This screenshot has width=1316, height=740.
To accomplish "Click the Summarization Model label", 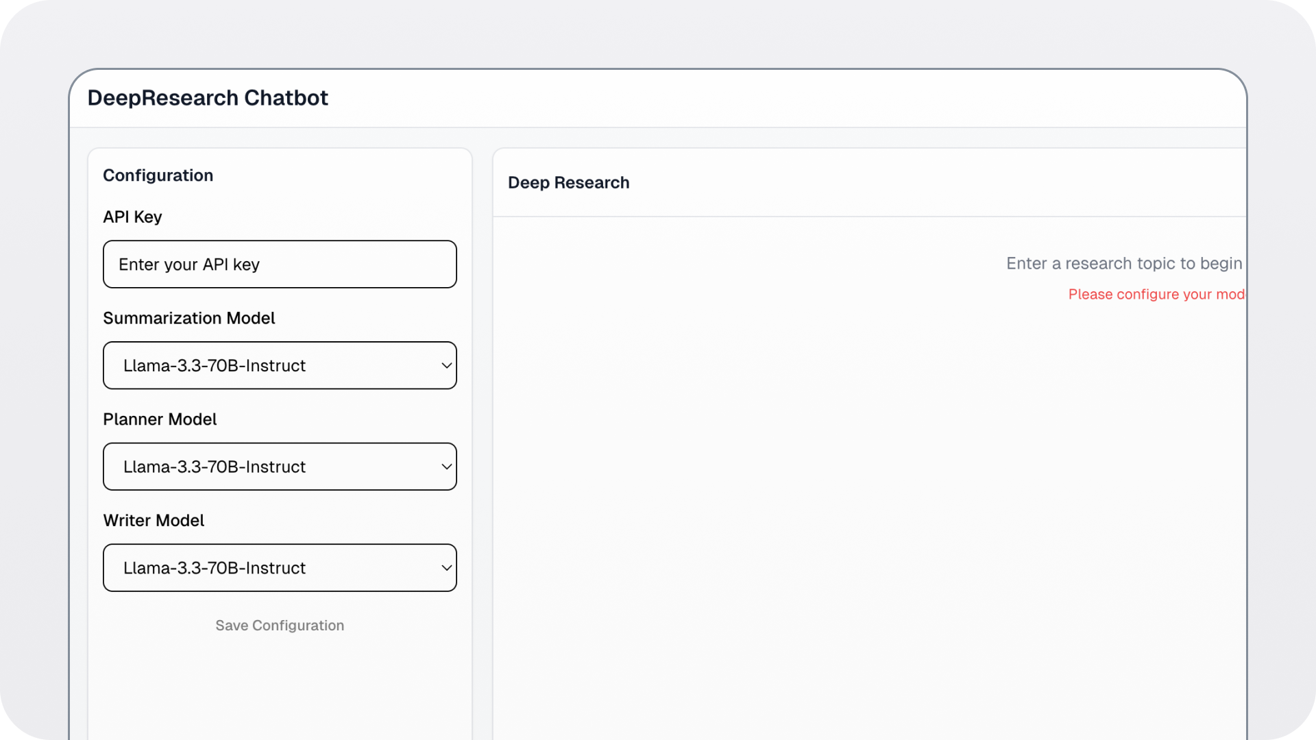I will pyautogui.click(x=188, y=319).
